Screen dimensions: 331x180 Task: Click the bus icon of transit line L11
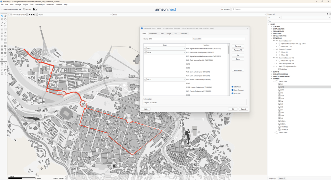coord(280,90)
